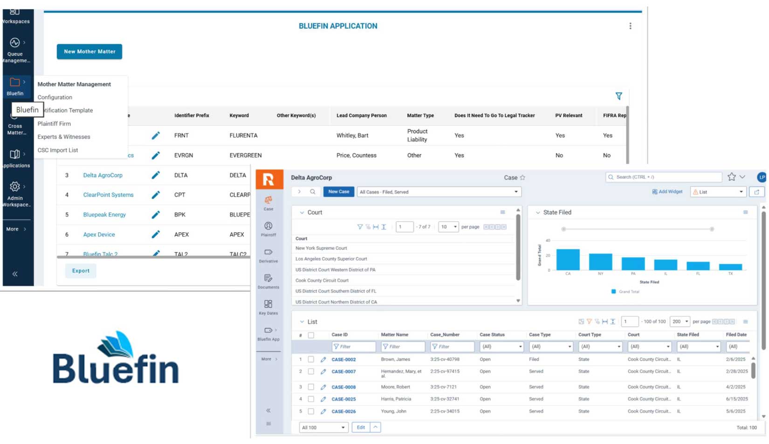Edit the EVRGN row with pencil icon

(156, 155)
